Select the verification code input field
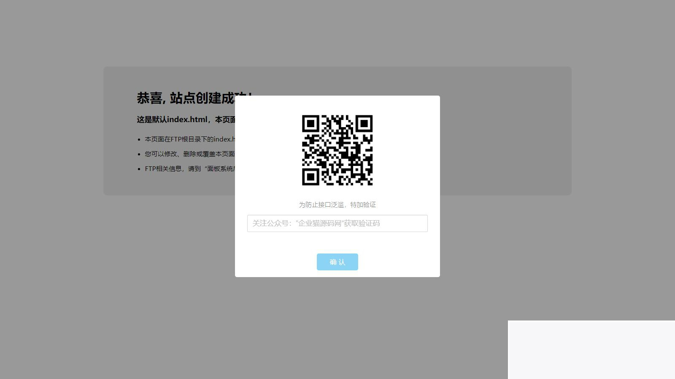675x379 pixels. (x=337, y=223)
